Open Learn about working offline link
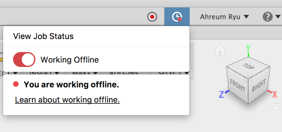Image resolution: width=282 pixels, height=132 pixels. 67,100
